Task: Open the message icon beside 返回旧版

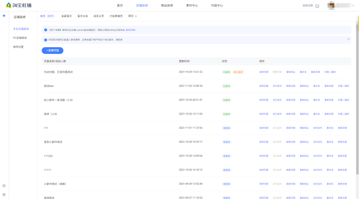Action: [317, 6]
